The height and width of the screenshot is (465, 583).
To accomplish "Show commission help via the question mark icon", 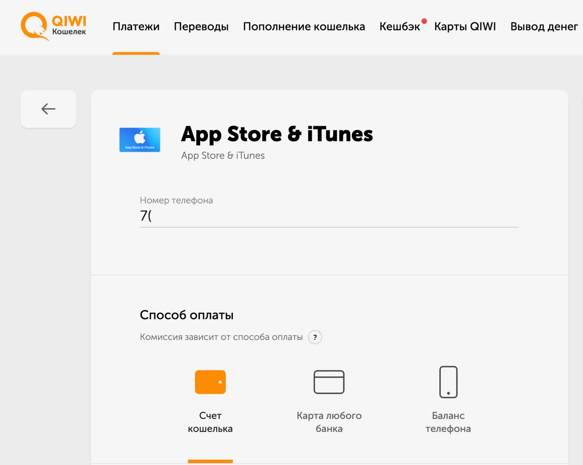I will [x=315, y=337].
